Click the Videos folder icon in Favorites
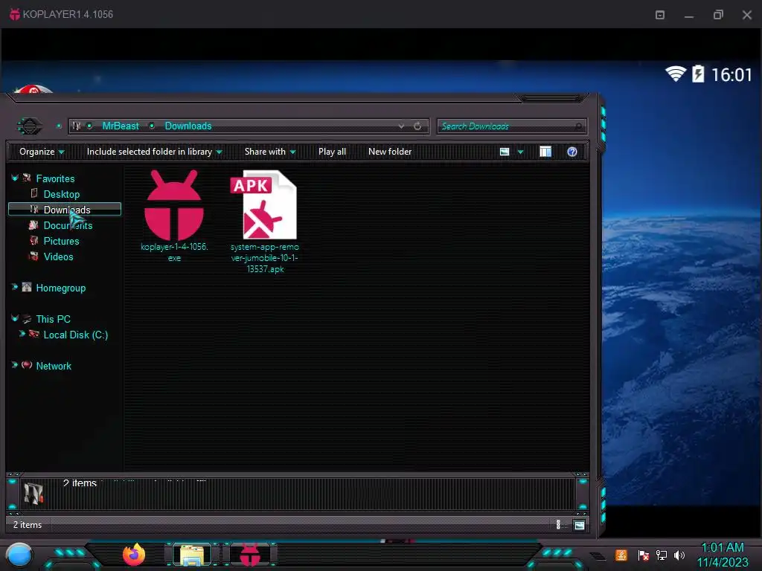Viewport: 762px width, 571px height. pyautogui.click(x=33, y=256)
